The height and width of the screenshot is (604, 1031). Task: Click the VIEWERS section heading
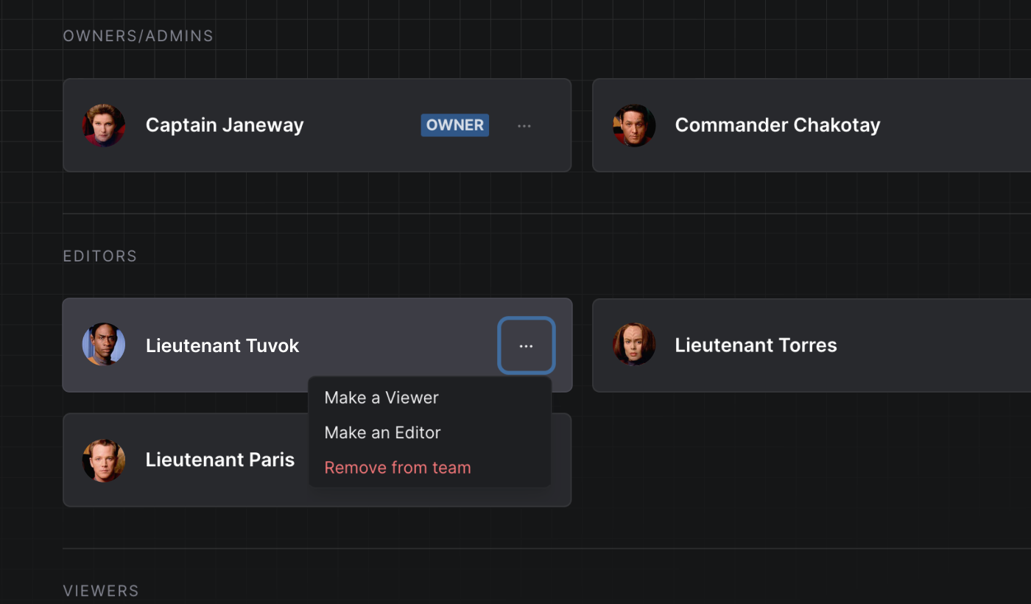point(101,591)
